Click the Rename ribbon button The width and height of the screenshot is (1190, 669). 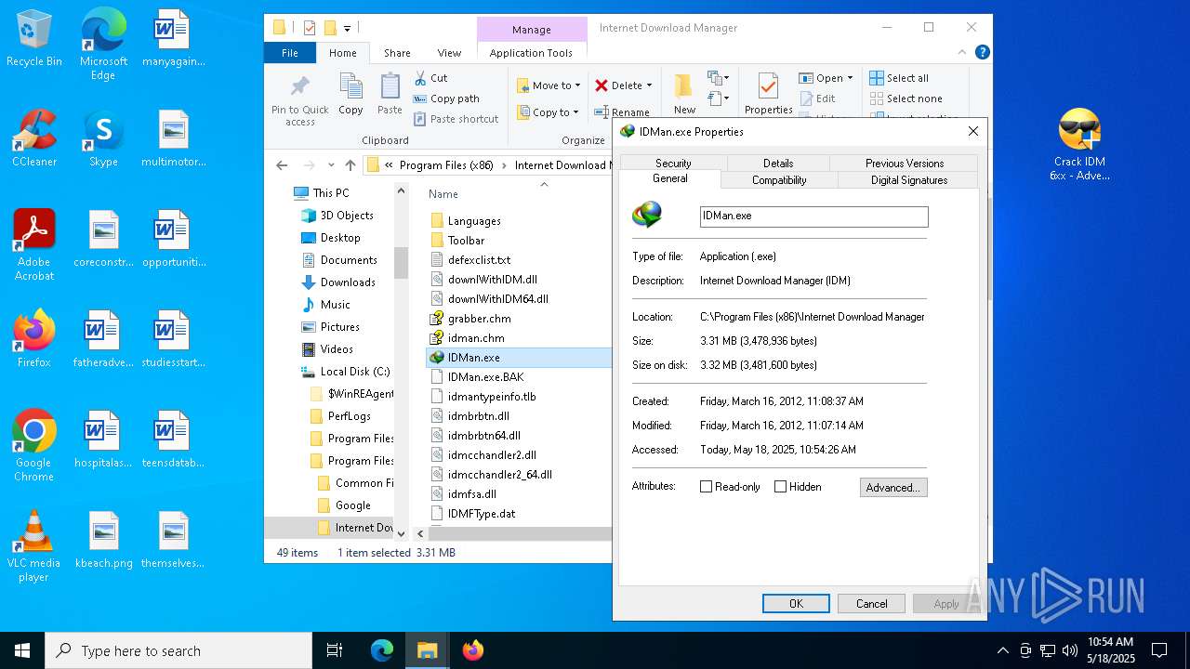tap(623, 112)
